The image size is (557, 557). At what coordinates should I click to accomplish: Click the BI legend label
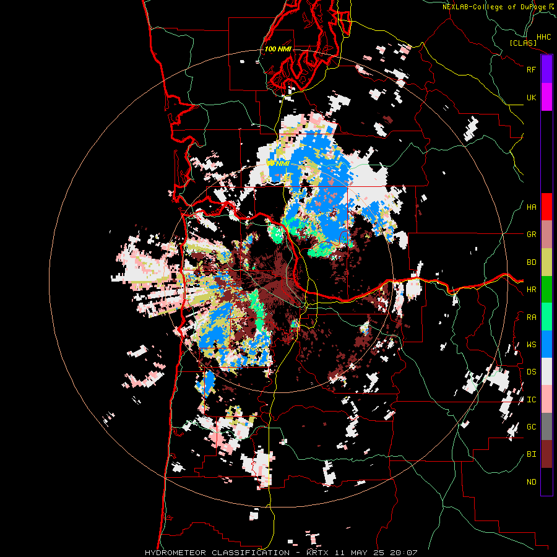pos(531,454)
